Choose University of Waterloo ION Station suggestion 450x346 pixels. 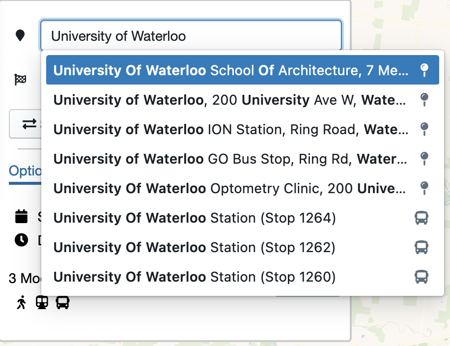point(230,129)
